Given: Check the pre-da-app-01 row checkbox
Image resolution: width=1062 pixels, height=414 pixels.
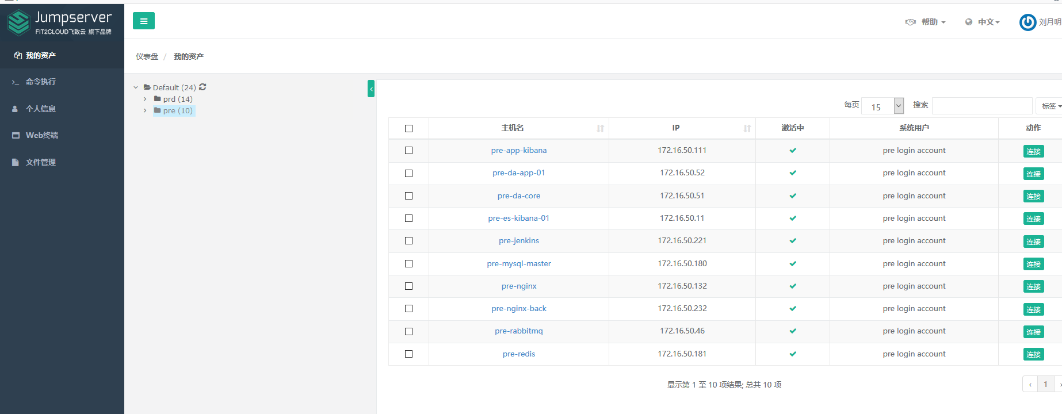Looking at the screenshot, I should 408,173.
